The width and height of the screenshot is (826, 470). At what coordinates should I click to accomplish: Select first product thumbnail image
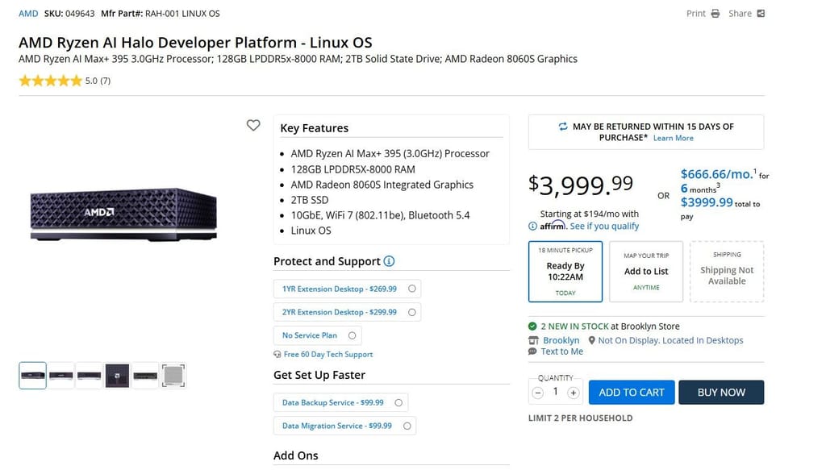click(x=32, y=375)
